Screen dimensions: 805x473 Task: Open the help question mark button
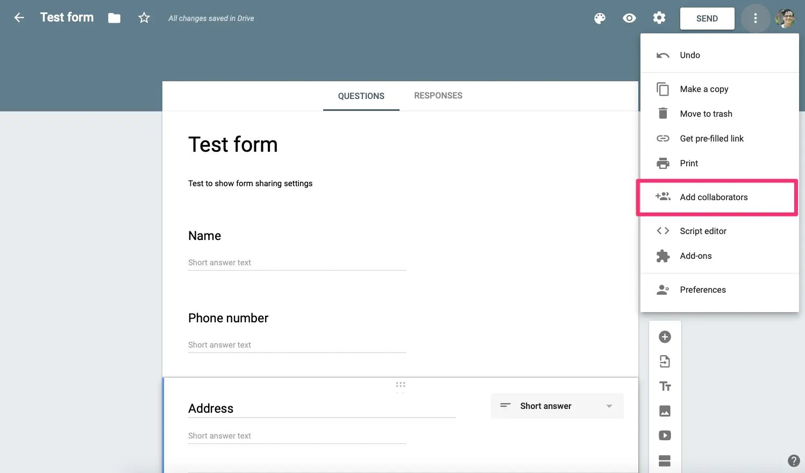coord(794,461)
